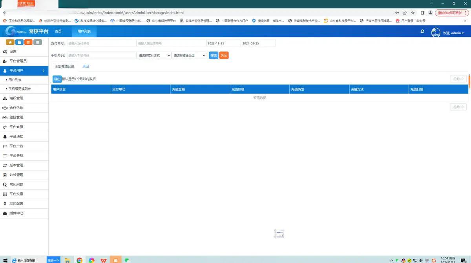
Task: Click the refresh icon in the header
Action: pos(422,31)
